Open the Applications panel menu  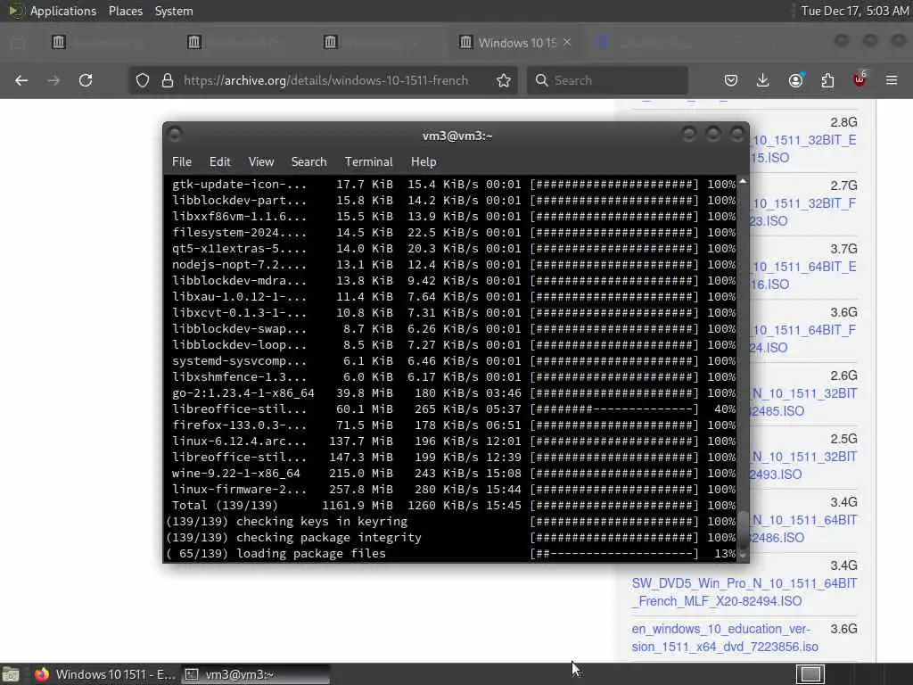tap(63, 11)
